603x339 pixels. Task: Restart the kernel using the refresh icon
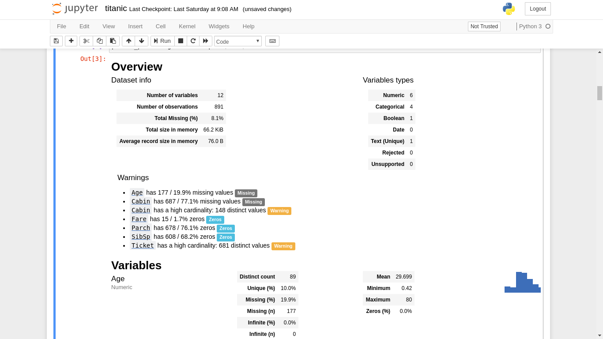193,41
